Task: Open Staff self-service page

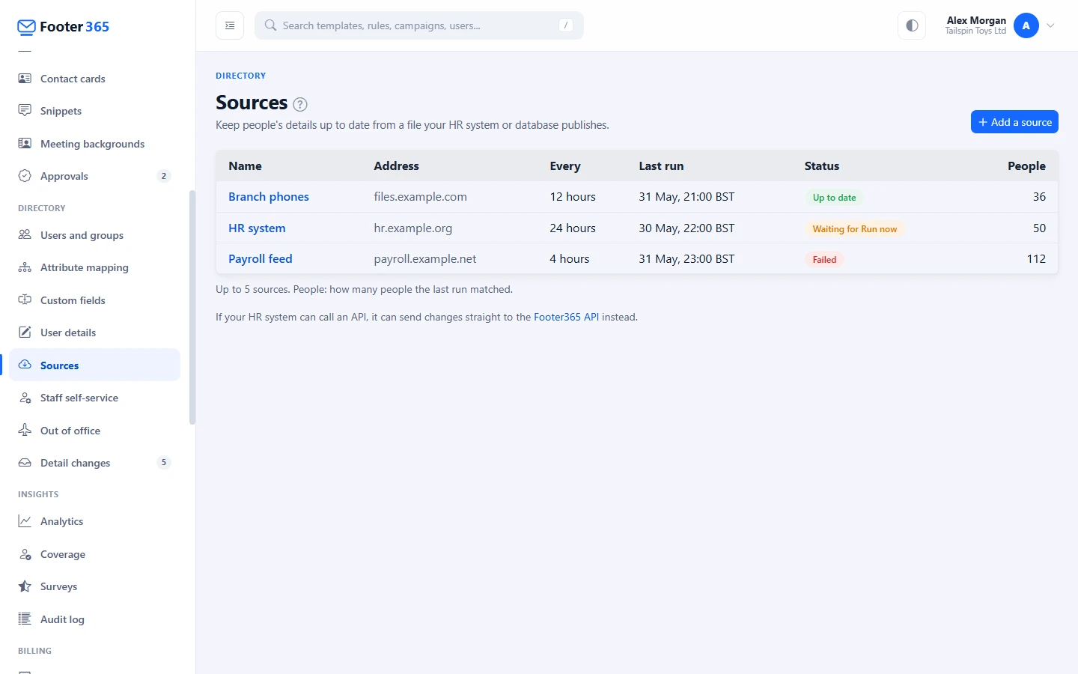Action: [x=94, y=398]
